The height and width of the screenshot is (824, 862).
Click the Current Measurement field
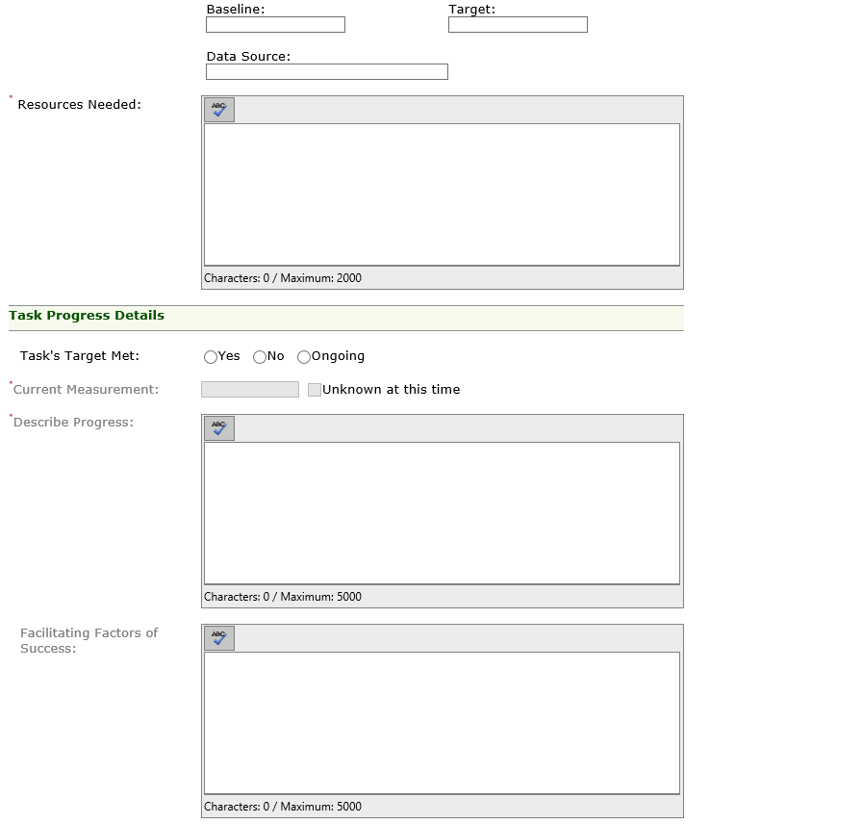[250, 390]
